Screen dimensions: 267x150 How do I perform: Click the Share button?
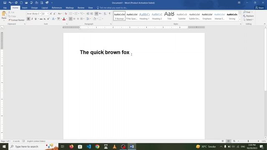click(259, 8)
